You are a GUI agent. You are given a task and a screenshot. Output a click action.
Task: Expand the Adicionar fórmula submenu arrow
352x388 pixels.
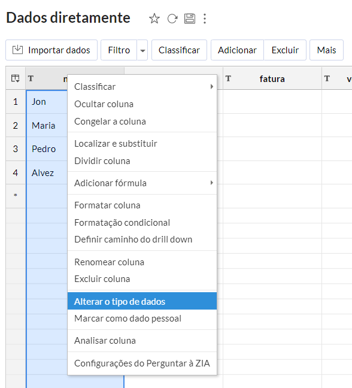click(x=212, y=183)
